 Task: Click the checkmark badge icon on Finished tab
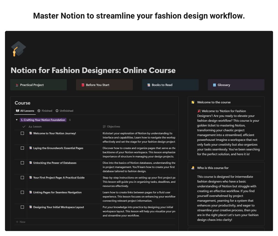coord(39,111)
